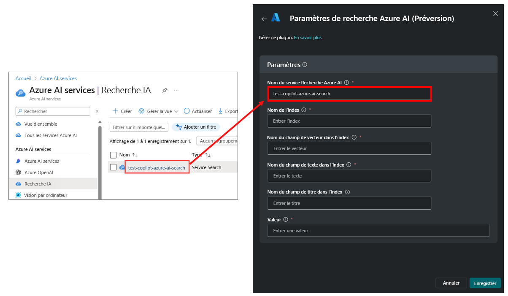Click the back arrow in the panel
This screenshot has width=508, height=296.
264,19
